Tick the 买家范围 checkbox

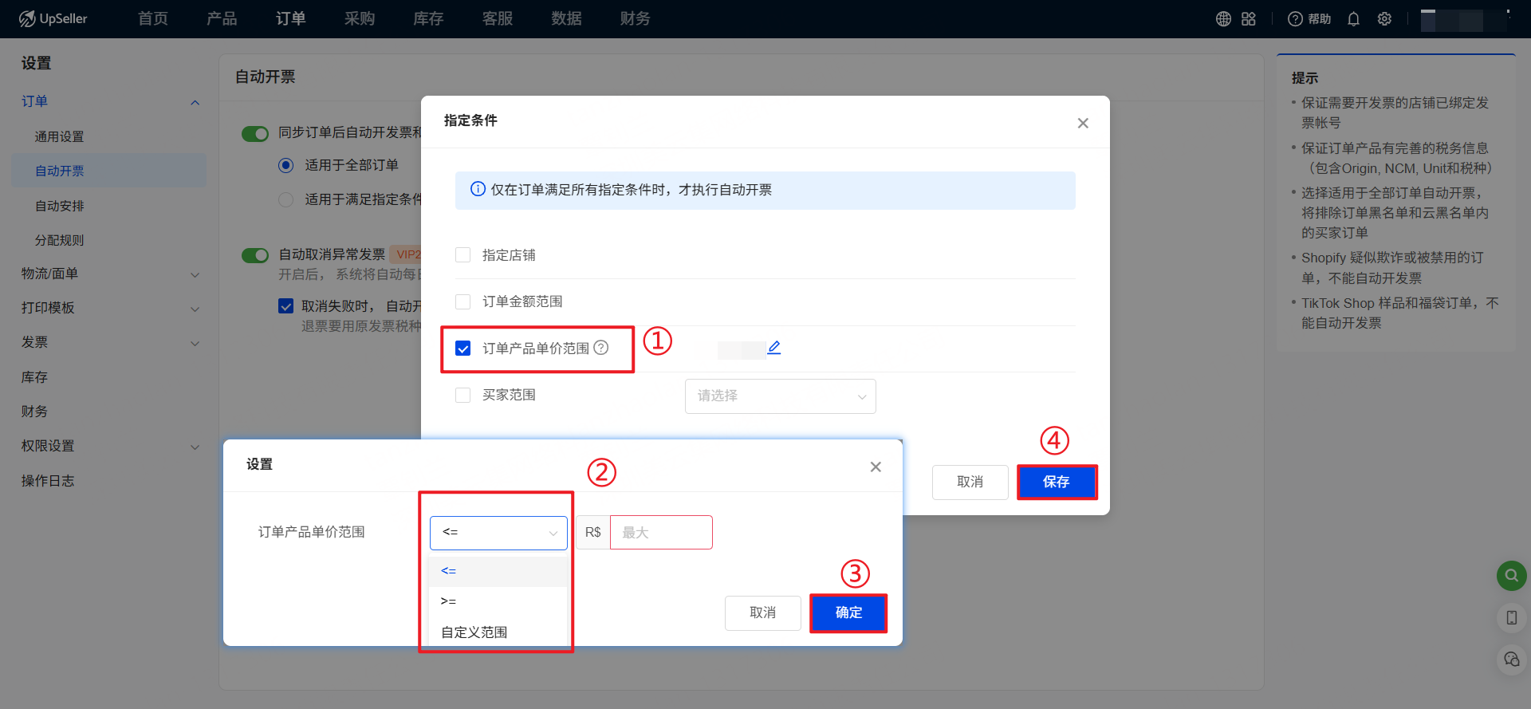[x=462, y=396]
